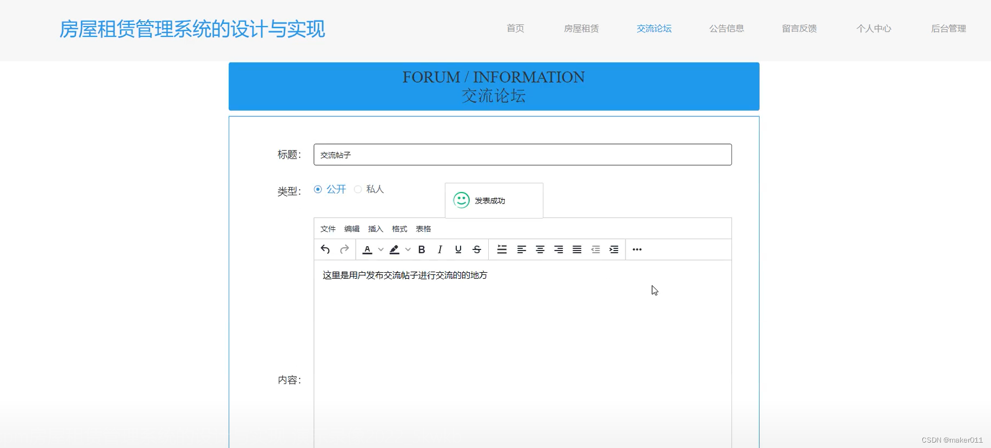
Task: Toggle underline formatting
Action: click(x=458, y=249)
